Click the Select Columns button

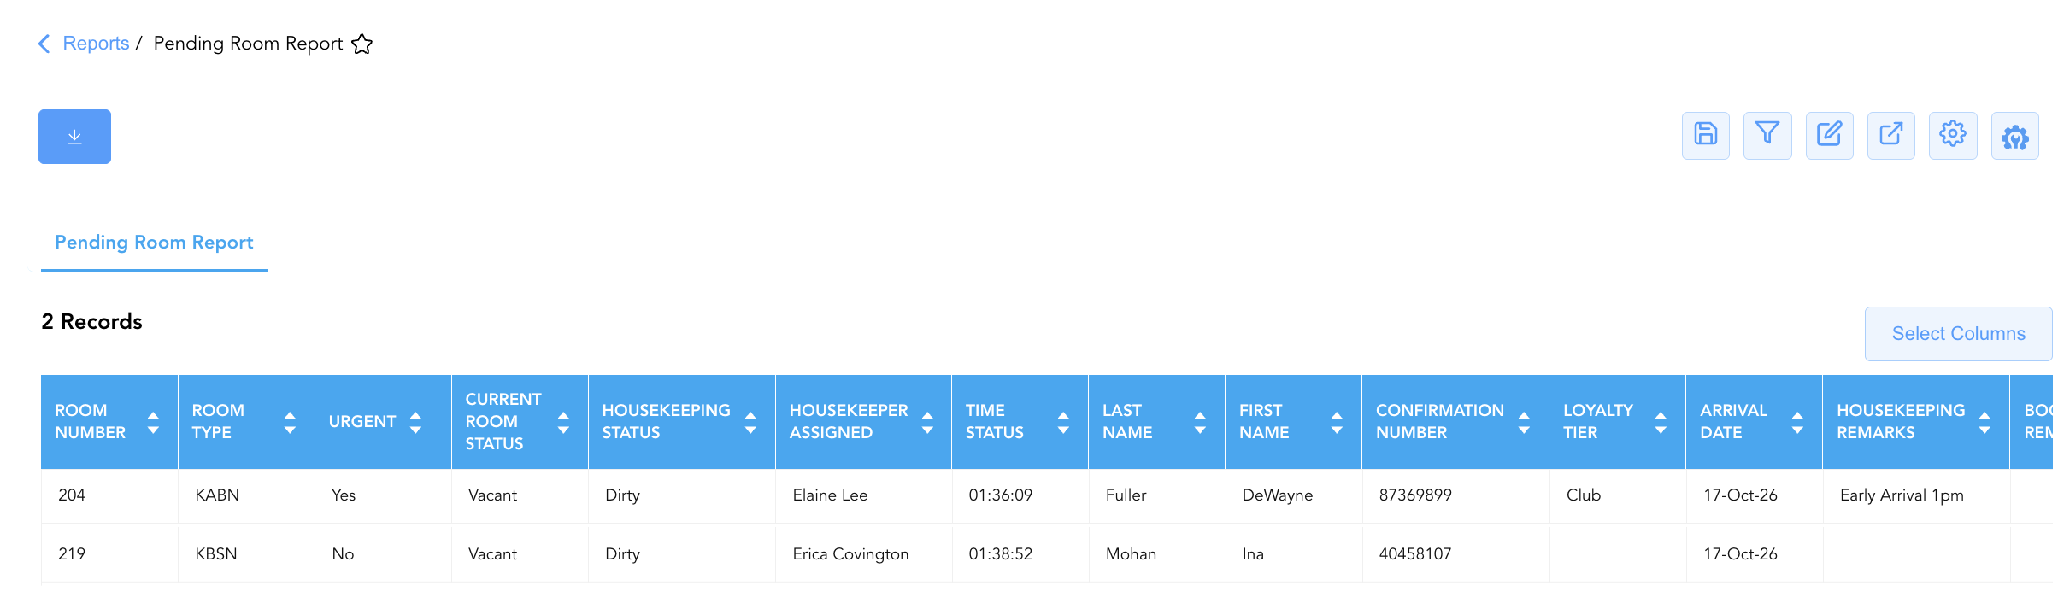tap(1958, 334)
